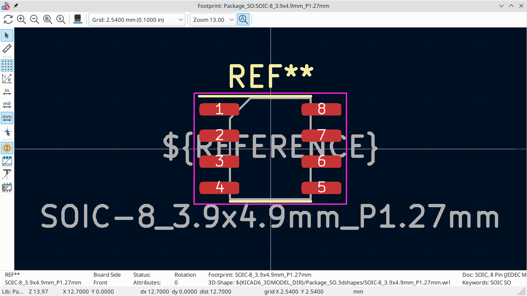Switch units to mils

[x=7, y=105]
